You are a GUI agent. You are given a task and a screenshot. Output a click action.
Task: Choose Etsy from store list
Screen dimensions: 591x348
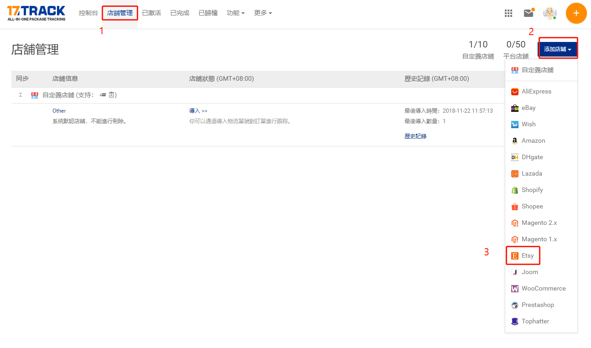(x=541, y=255)
